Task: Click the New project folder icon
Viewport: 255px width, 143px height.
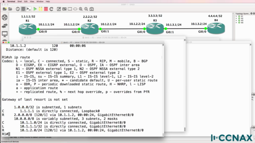Action: (x=4, y=9)
